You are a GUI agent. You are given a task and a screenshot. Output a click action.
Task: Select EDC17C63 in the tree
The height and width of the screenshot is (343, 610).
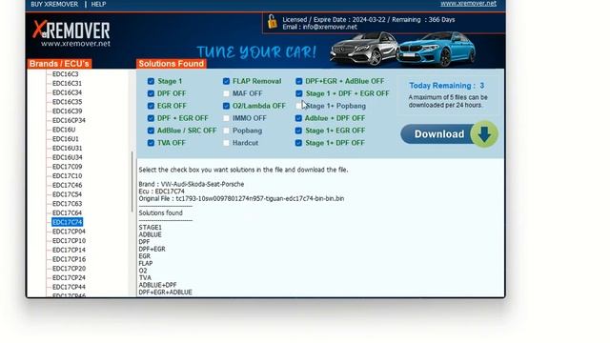67,204
